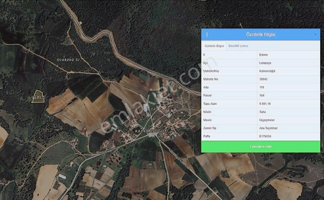Screen dimensions: 324x200
Task: Open the three-dot menu in panel header
Action: tap(207, 35)
